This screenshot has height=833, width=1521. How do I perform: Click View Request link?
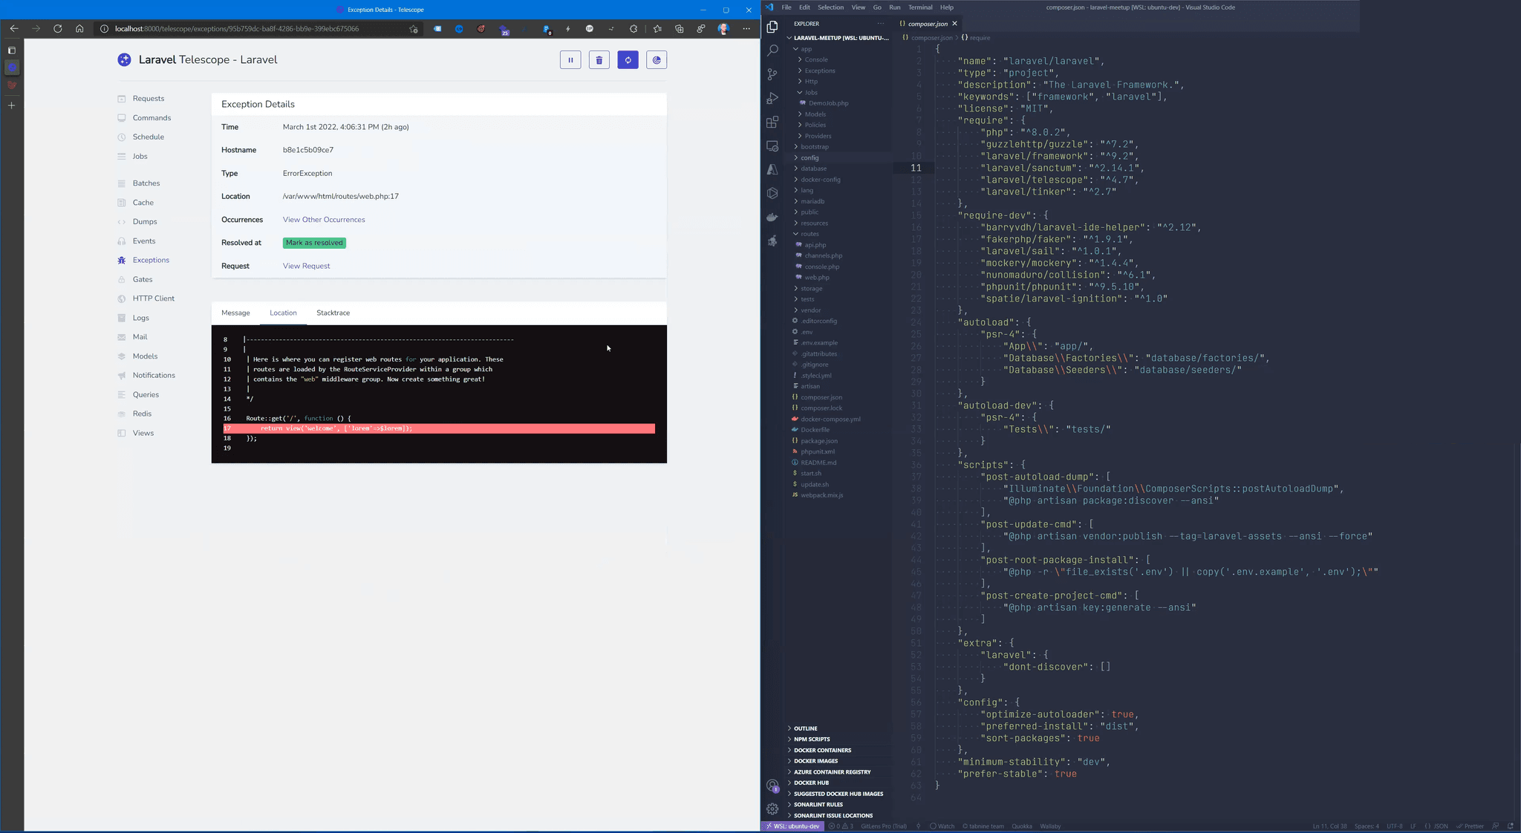point(306,266)
